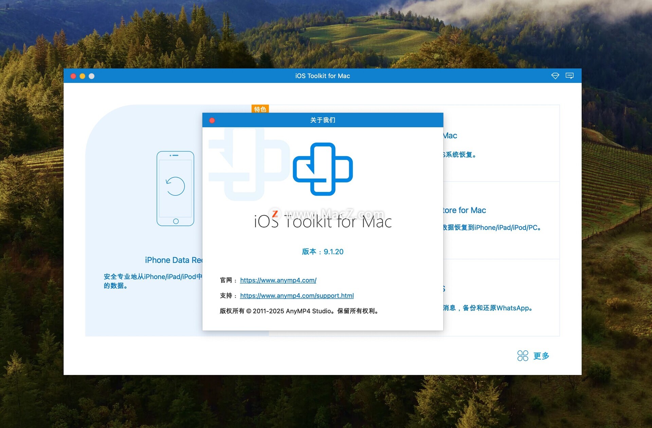Screen dimensions: 652x428
Task: Open the WhatsApp transfer card 备份和还原WhatsApp
Action: (501, 298)
